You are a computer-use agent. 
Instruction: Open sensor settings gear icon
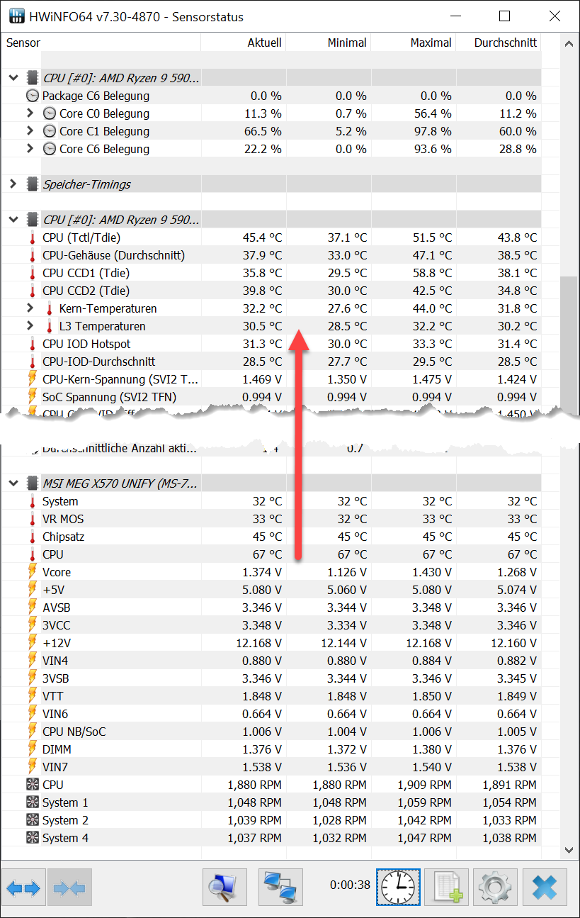click(495, 888)
